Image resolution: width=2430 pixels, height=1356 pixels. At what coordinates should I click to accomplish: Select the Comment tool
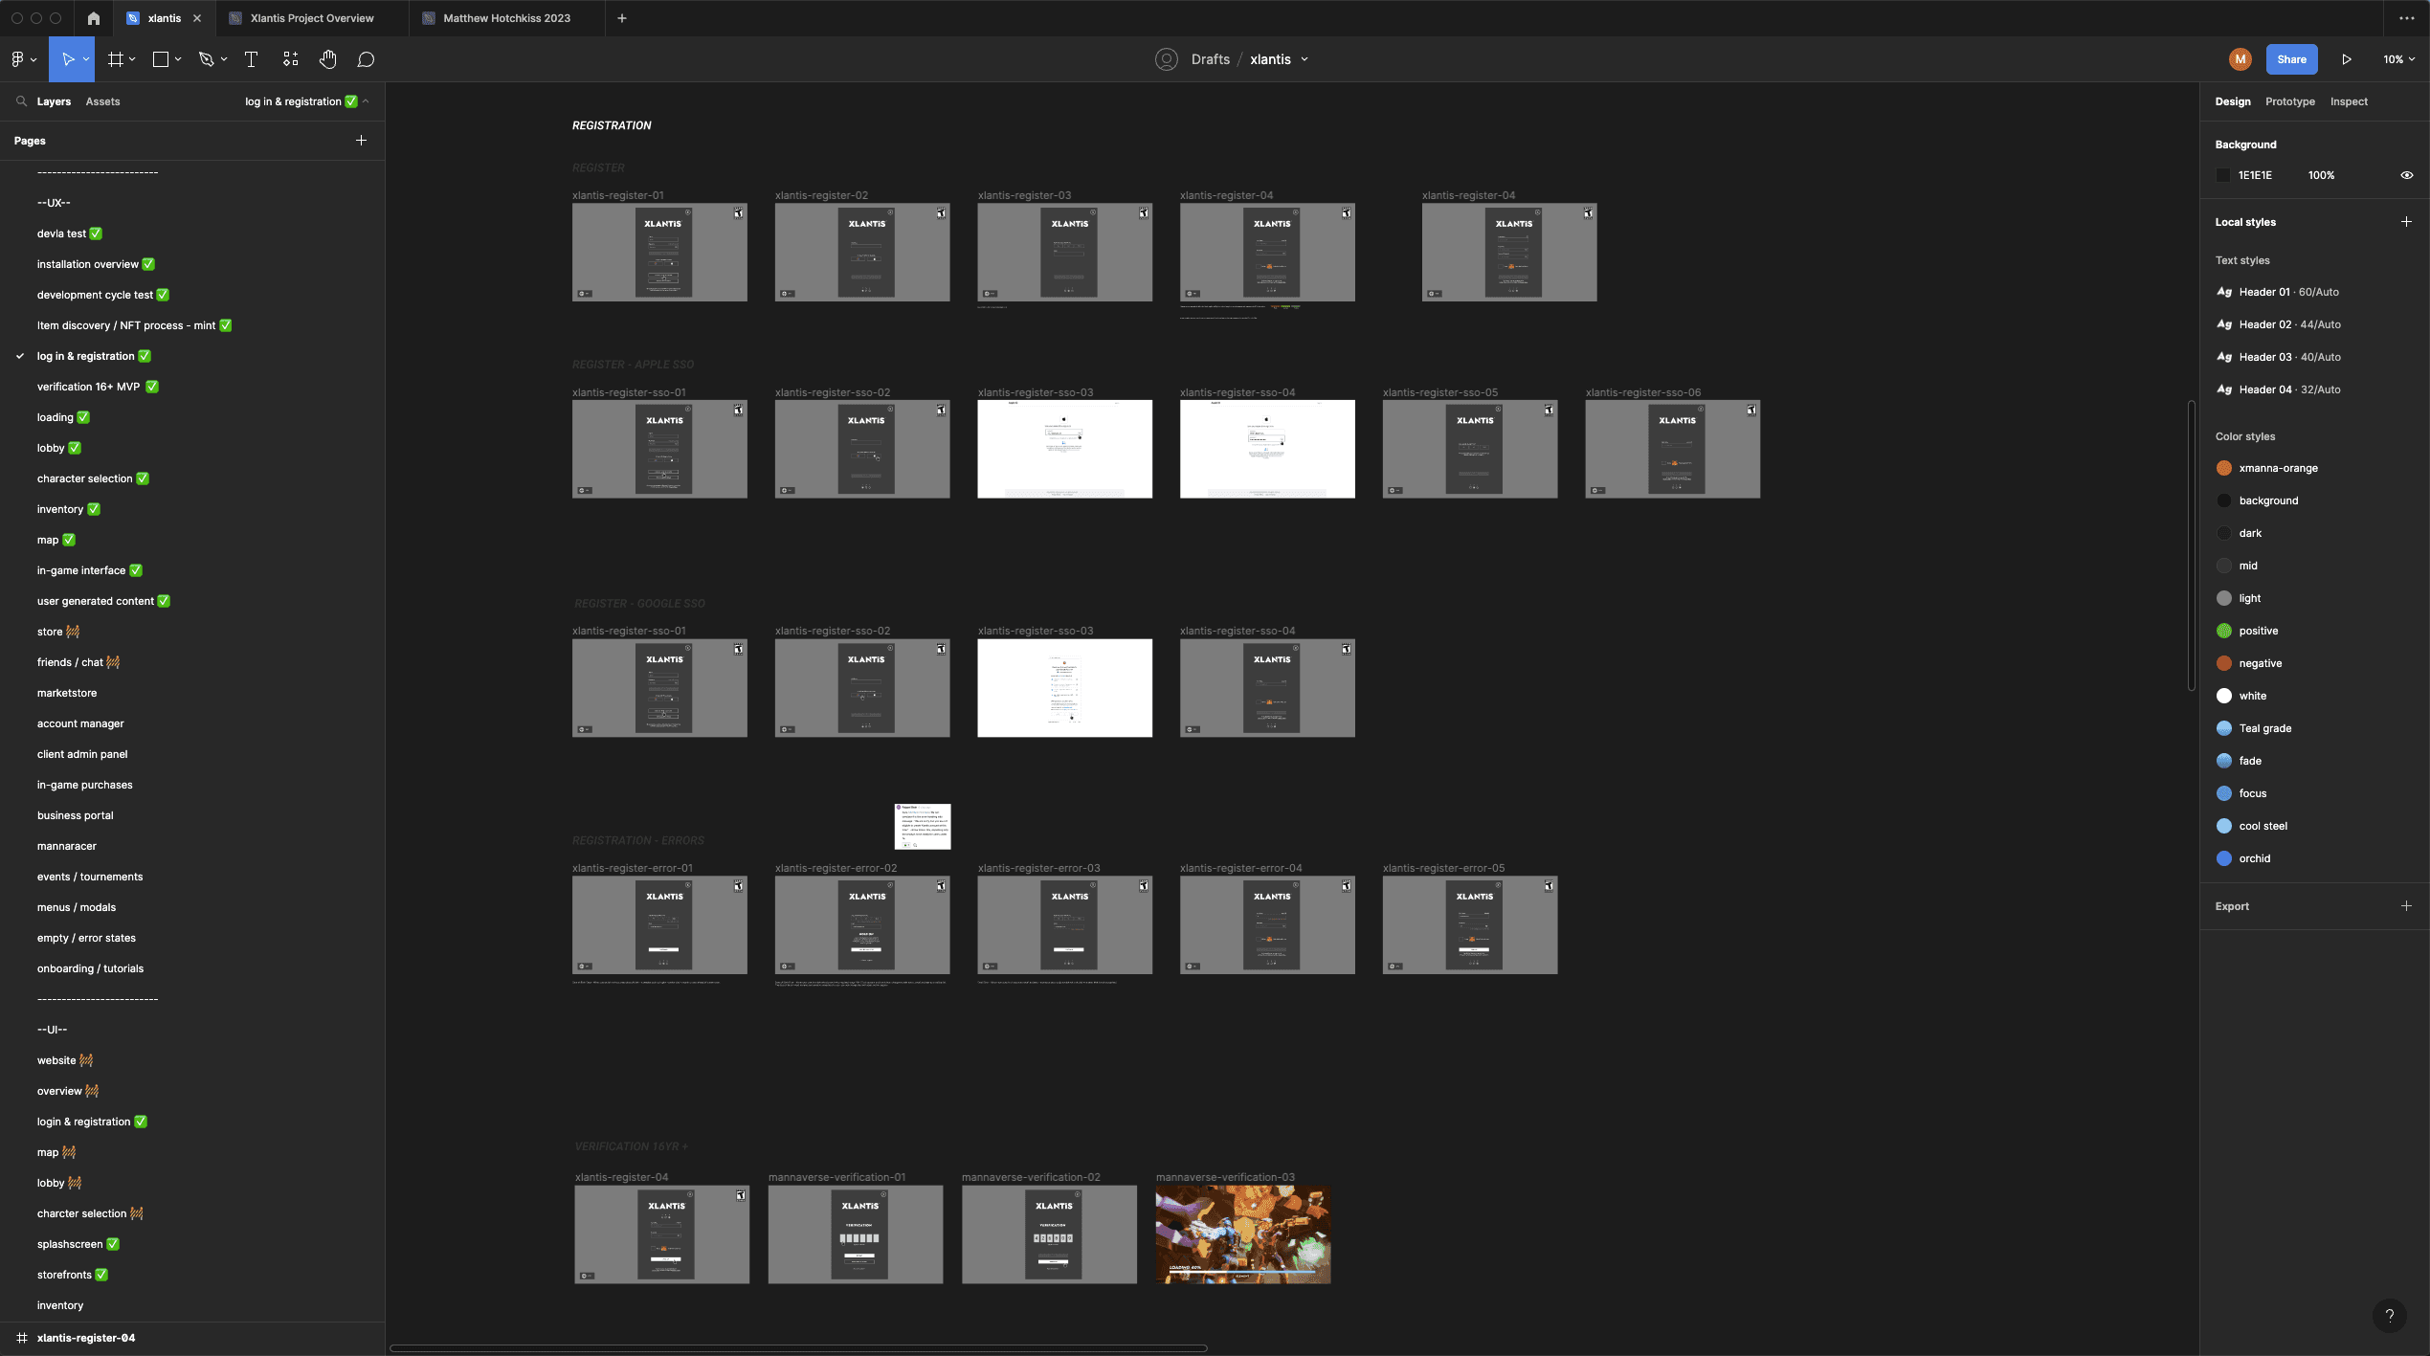click(x=366, y=59)
